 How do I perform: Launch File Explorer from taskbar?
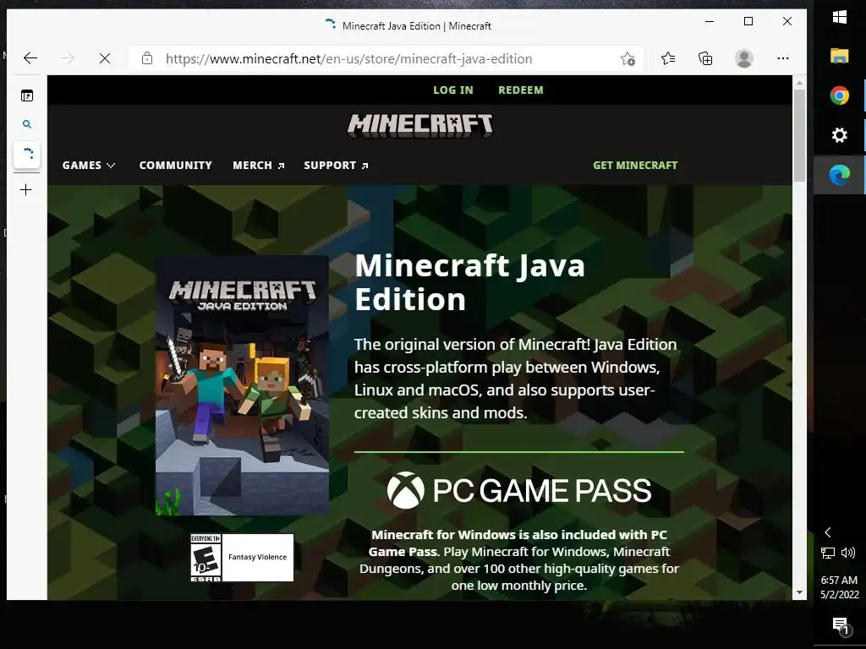(839, 56)
